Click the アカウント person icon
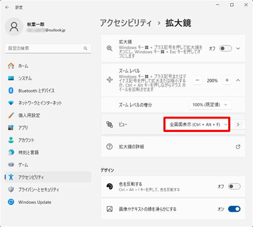 pos(11,140)
